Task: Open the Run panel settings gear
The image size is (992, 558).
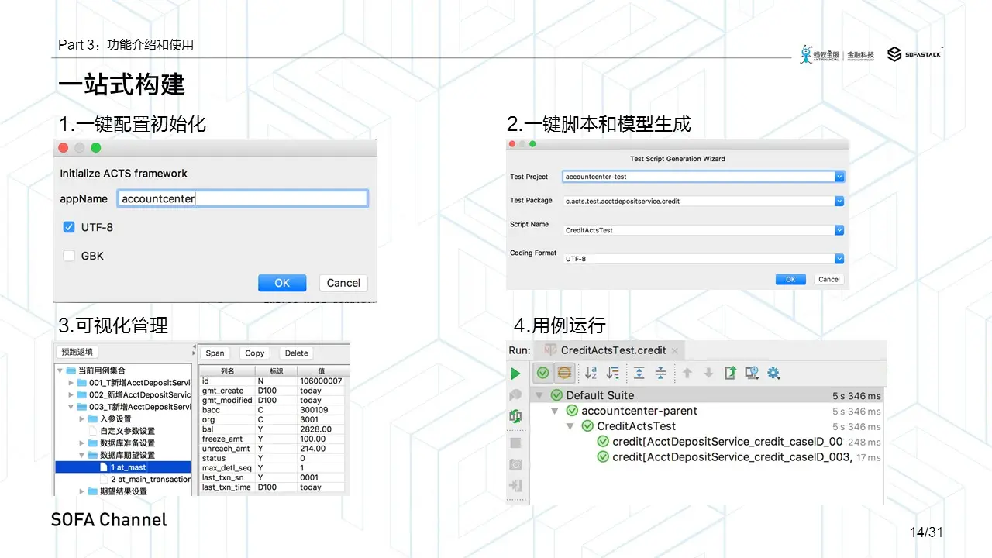Action: coord(773,373)
